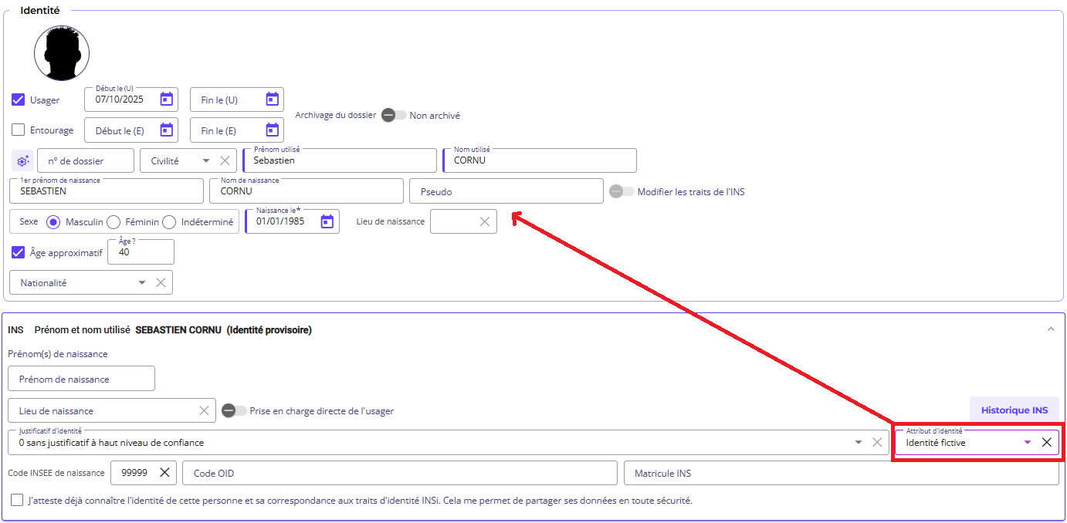The image size is (1067, 523).
Task: Click the auto-generate dossier number icon
Action: [x=22, y=160]
